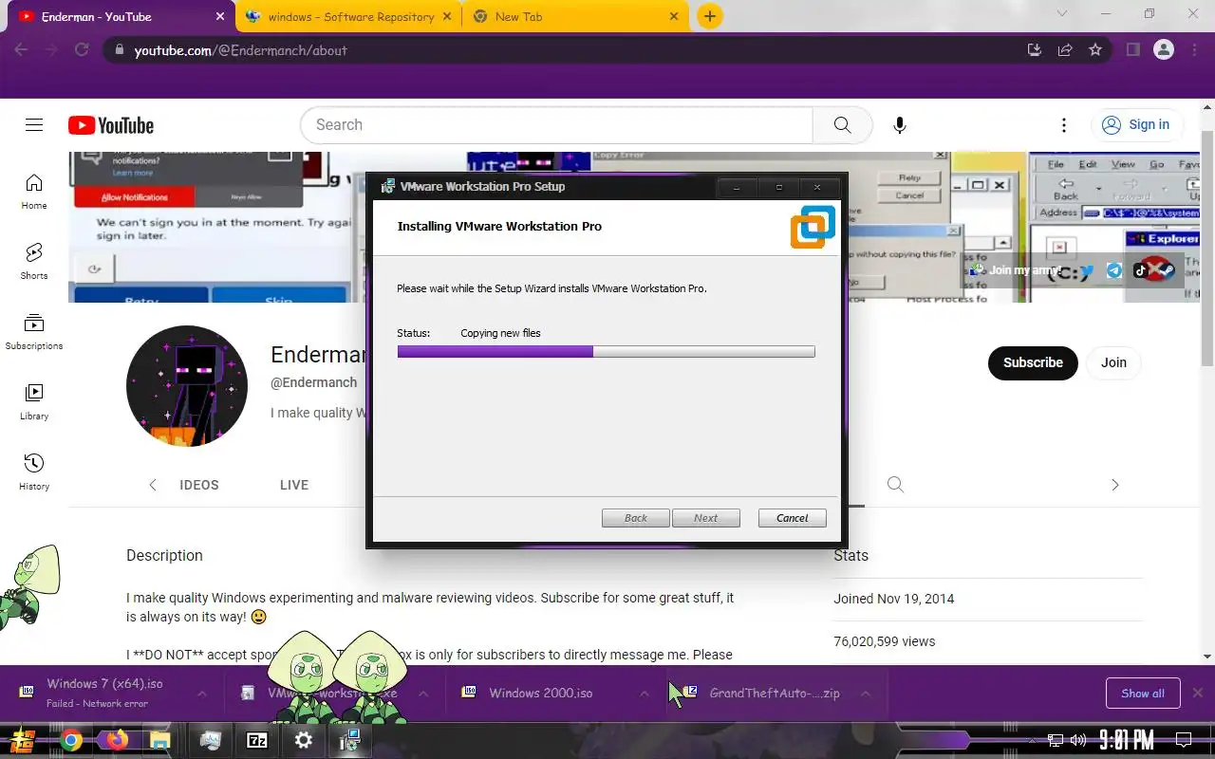The image size is (1215, 759).
Task: Go to Home in YouTube sidebar
Action: [34, 191]
